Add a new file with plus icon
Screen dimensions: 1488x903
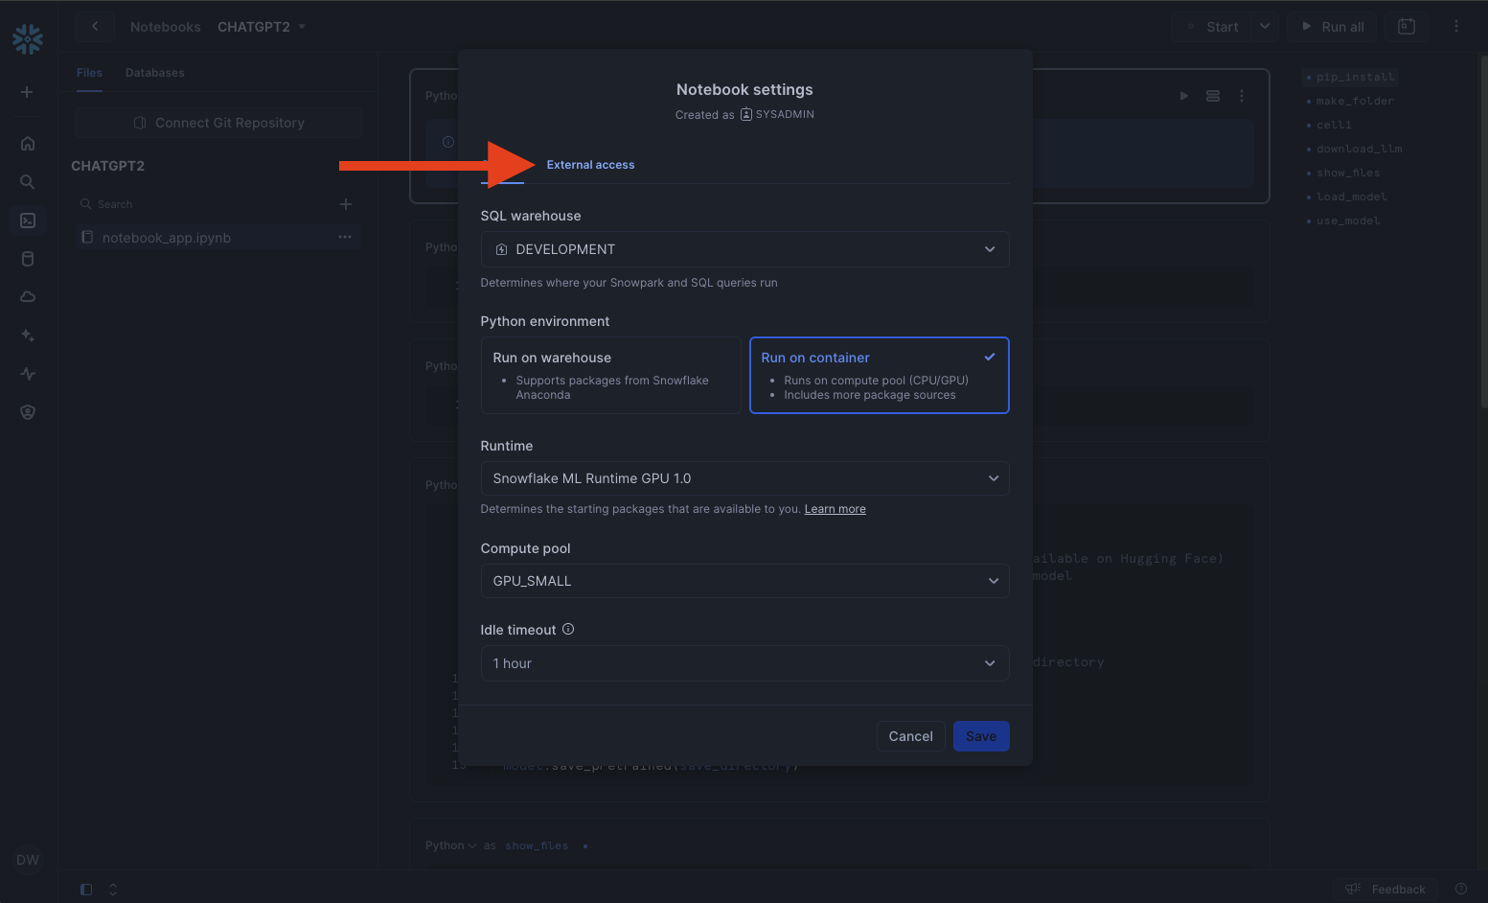[346, 204]
